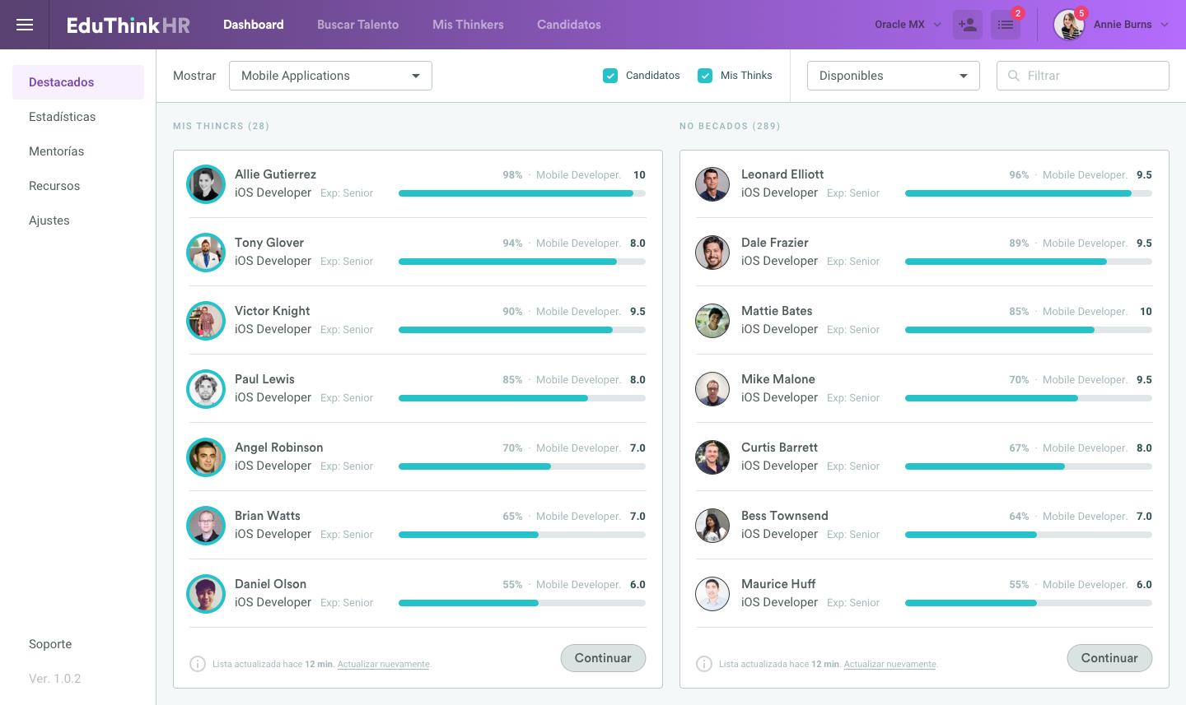Open Dale Frazier's avatar

pyautogui.click(x=712, y=253)
